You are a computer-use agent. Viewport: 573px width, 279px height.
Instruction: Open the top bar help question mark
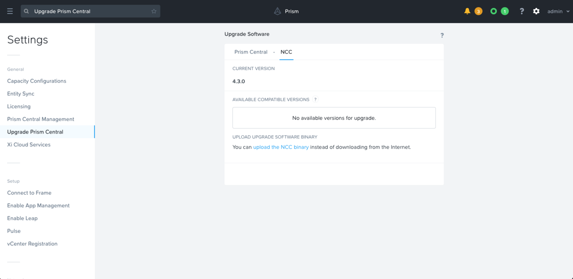(521, 11)
